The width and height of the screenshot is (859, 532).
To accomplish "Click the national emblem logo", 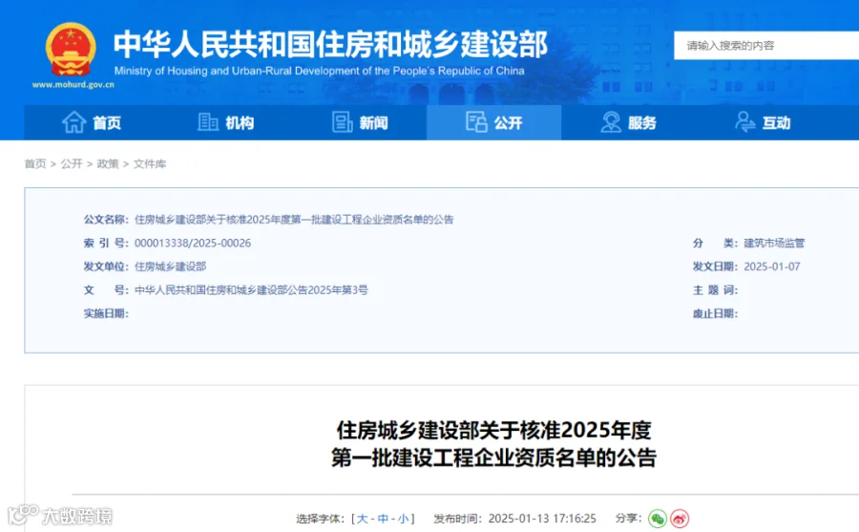I will pyautogui.click(x=71, y=50).
